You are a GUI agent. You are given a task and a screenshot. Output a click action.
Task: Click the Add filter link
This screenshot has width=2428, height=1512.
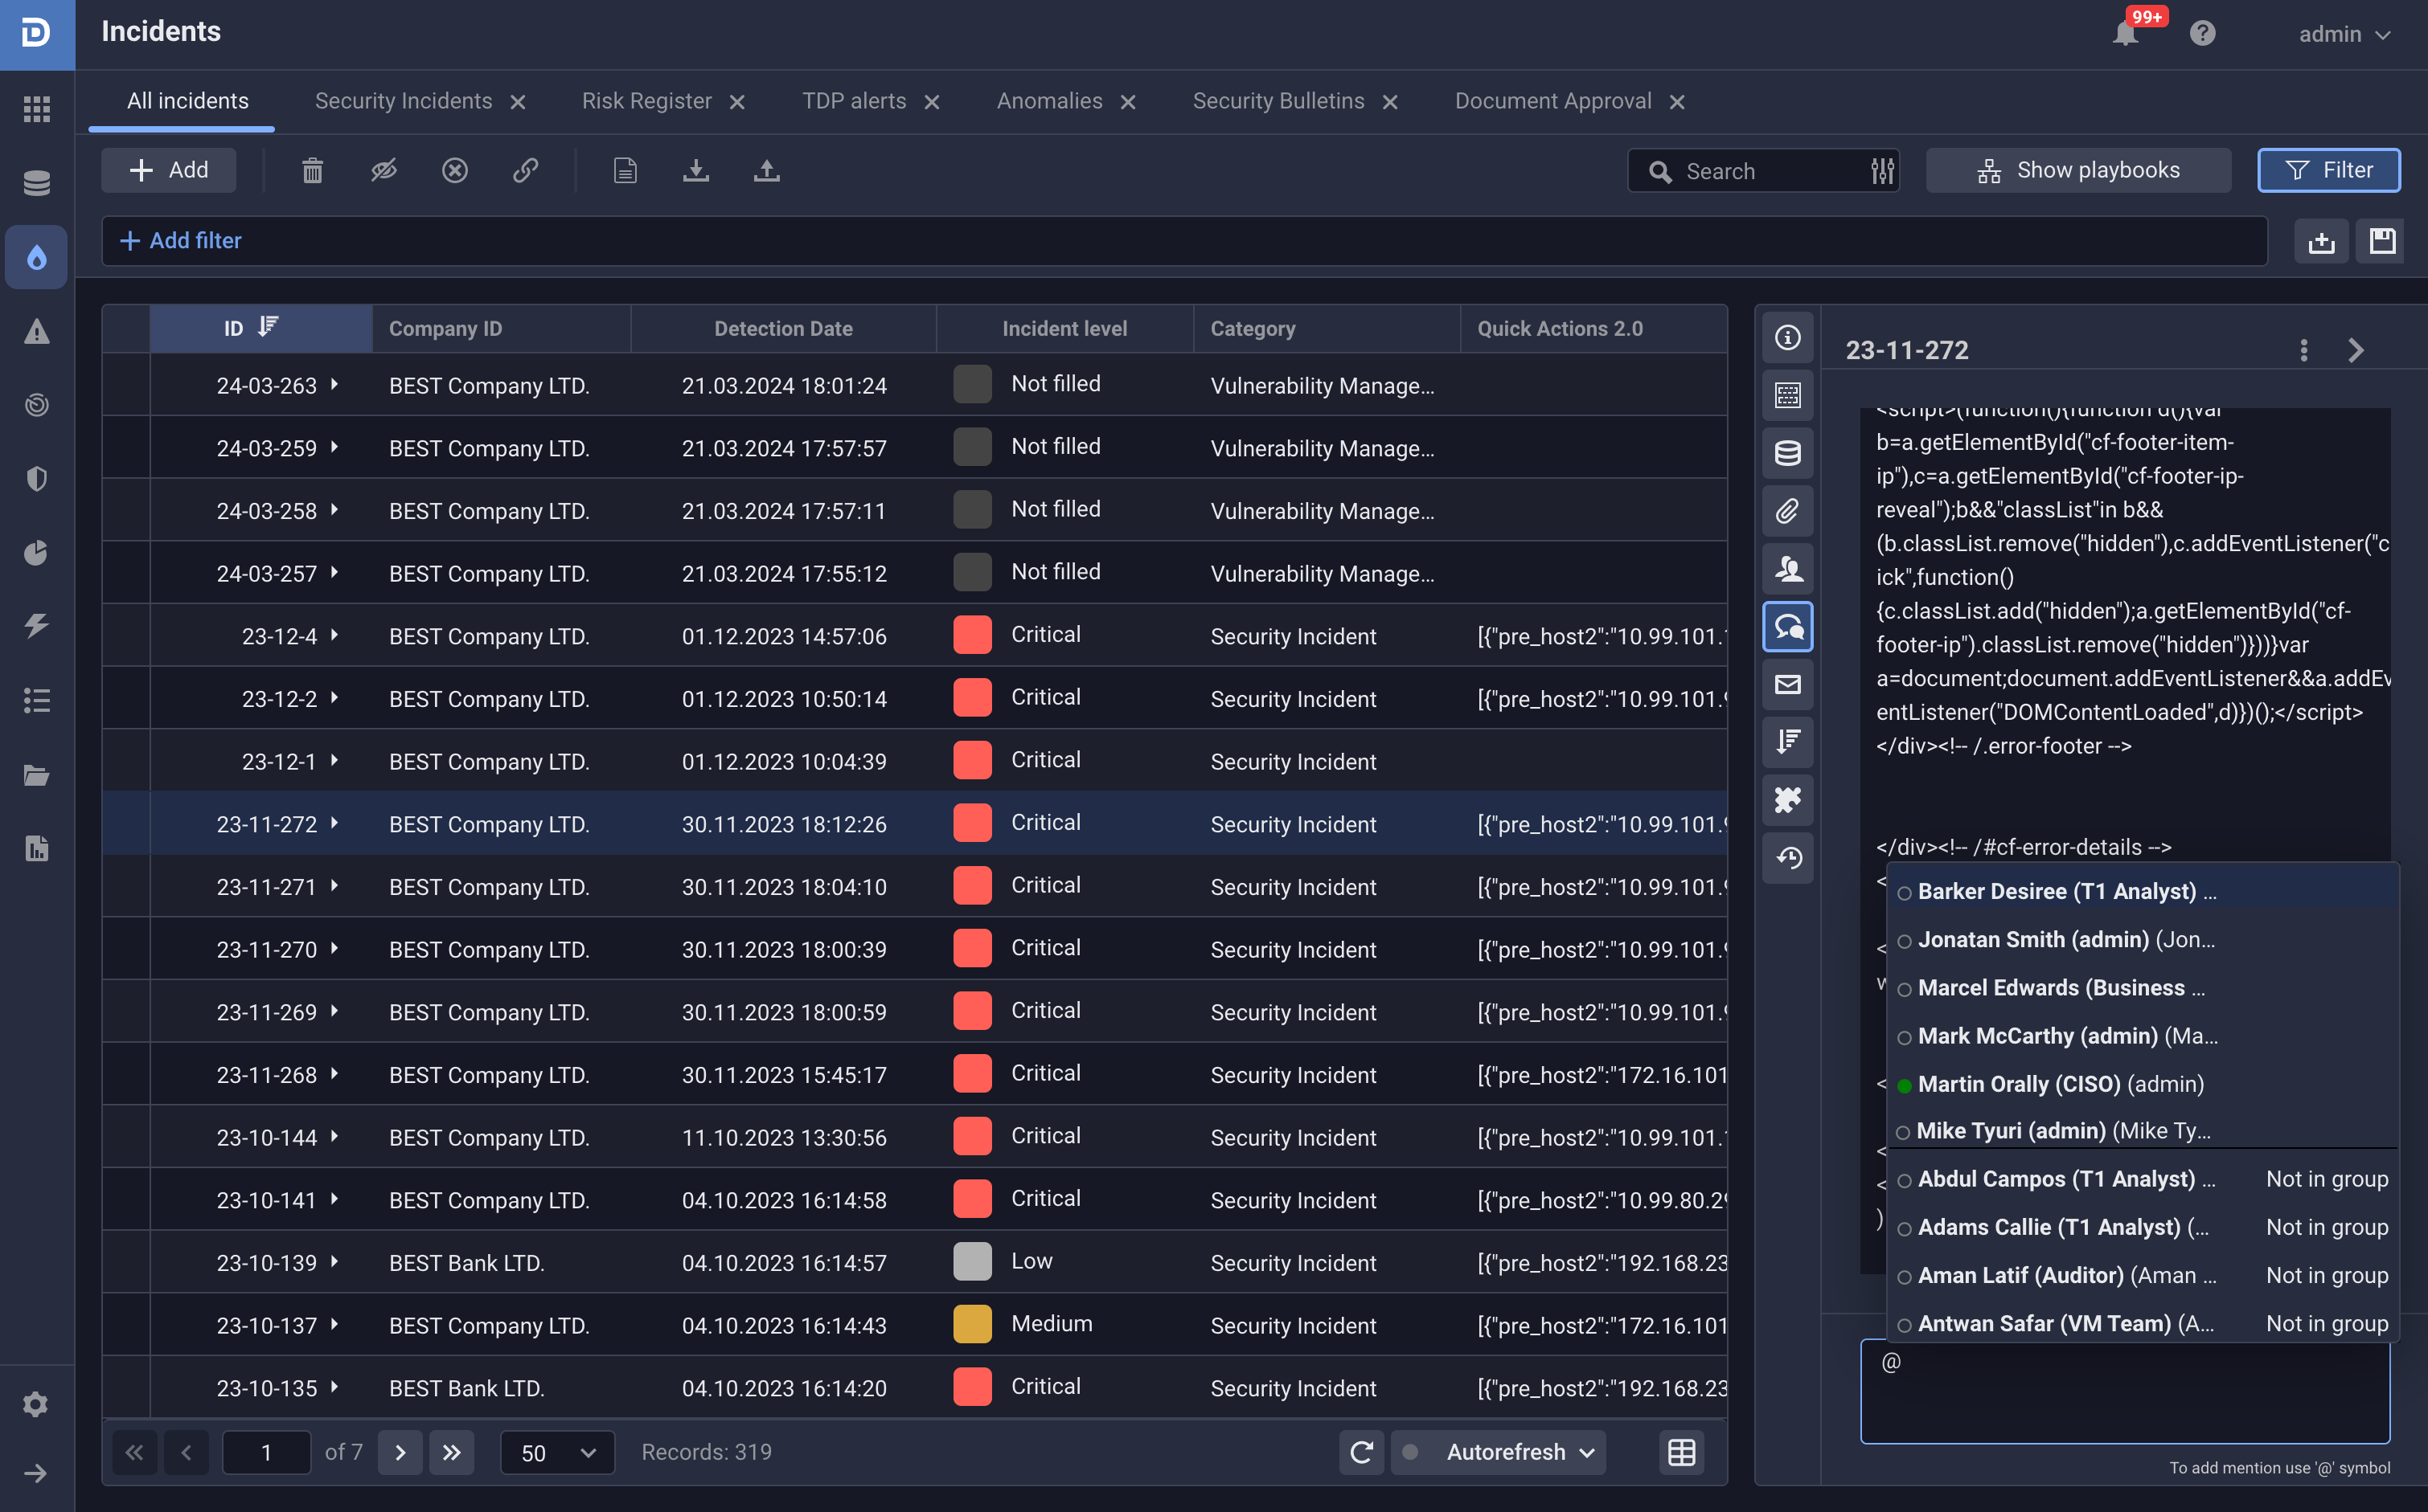pyautogui.click(x=181, y=241)
